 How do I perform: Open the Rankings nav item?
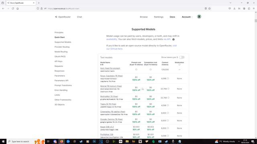point(159,17)
